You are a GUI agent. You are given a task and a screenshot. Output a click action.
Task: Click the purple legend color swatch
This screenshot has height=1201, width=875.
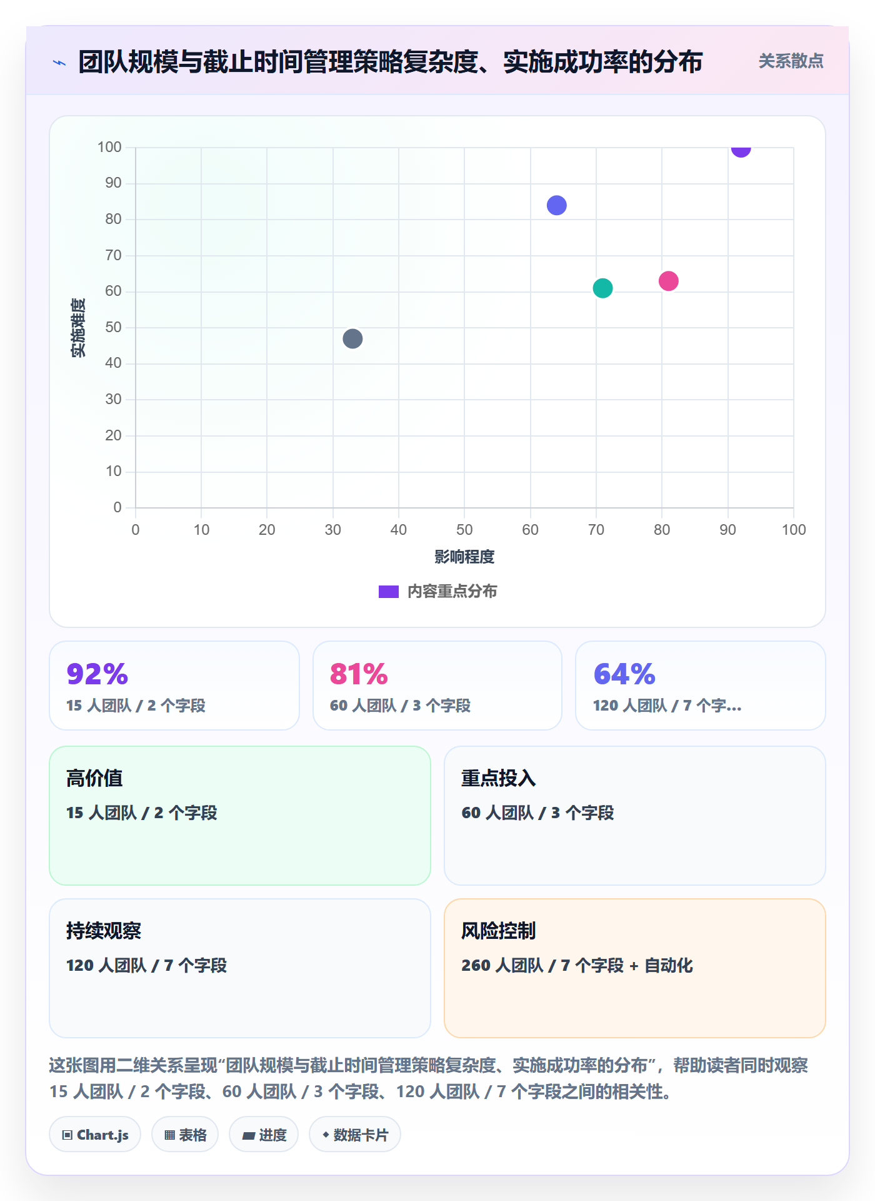389,592
